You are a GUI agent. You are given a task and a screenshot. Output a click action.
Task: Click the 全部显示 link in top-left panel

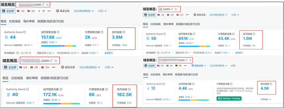[x=109, y=53]
